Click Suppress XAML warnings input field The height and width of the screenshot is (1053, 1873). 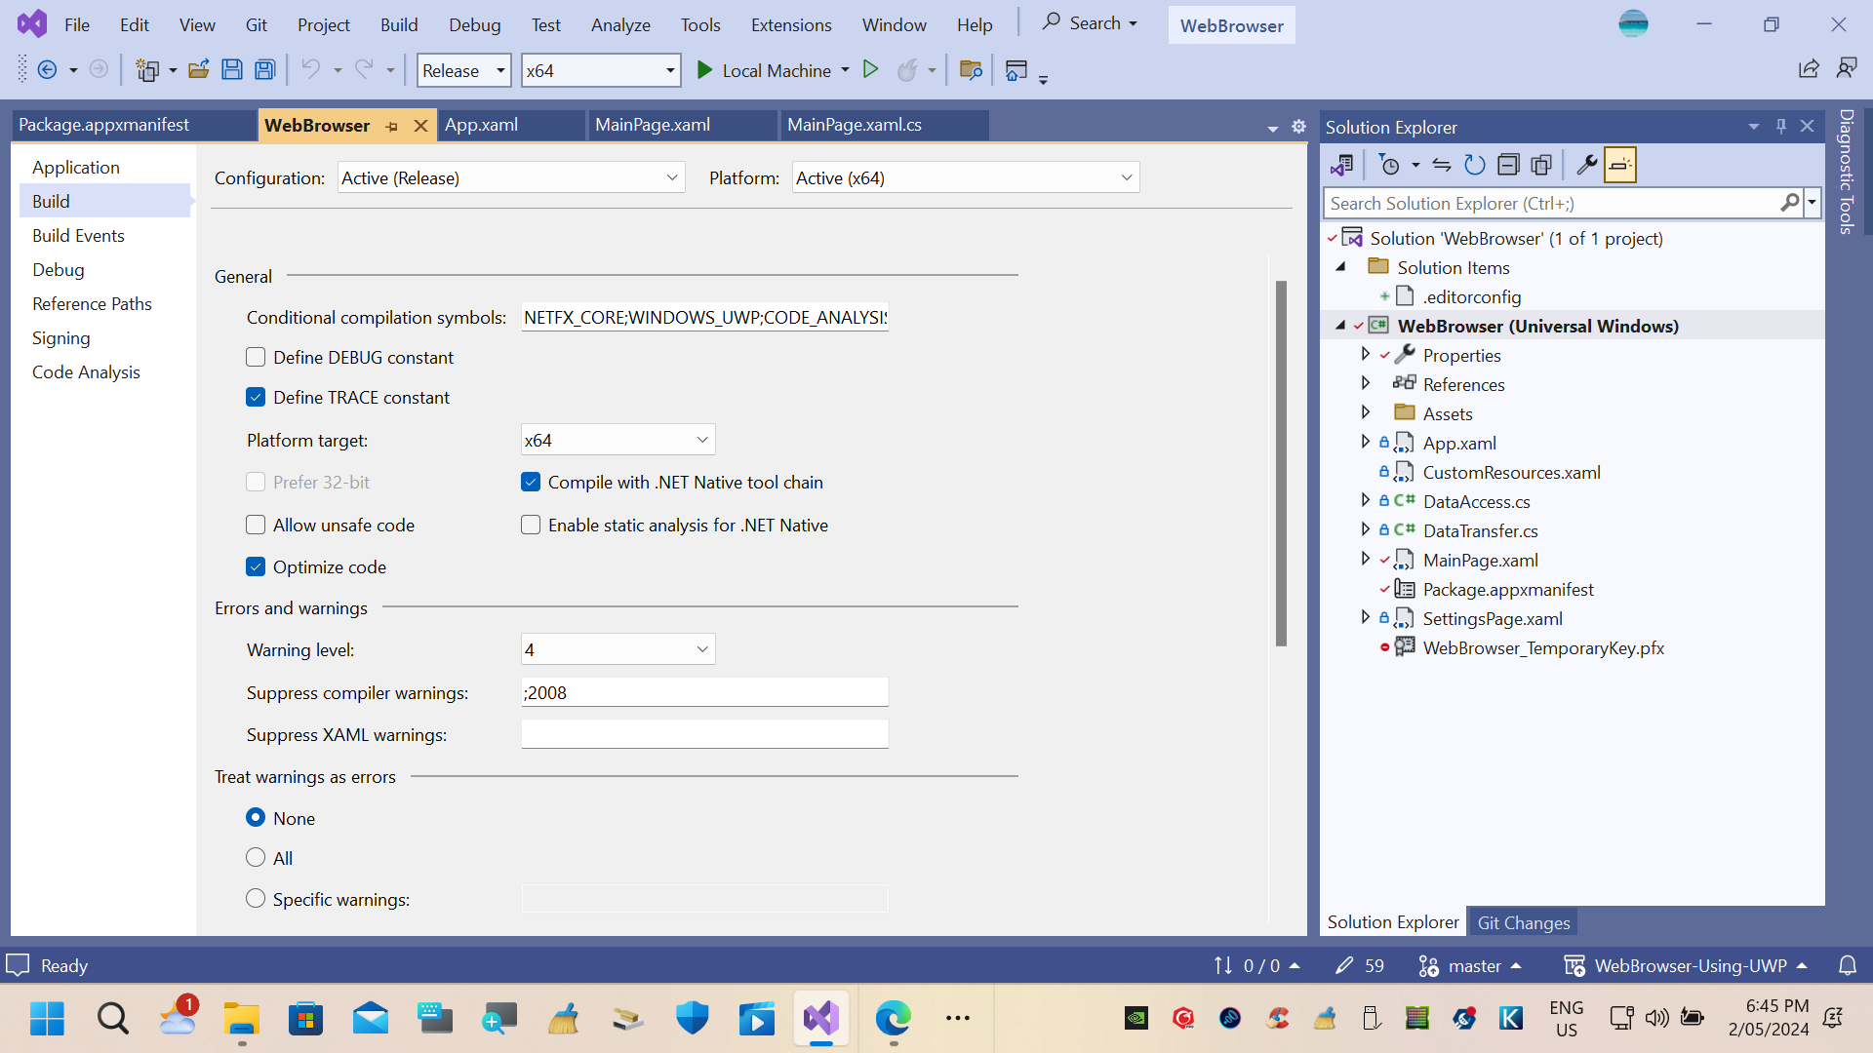tap(704, 734)
